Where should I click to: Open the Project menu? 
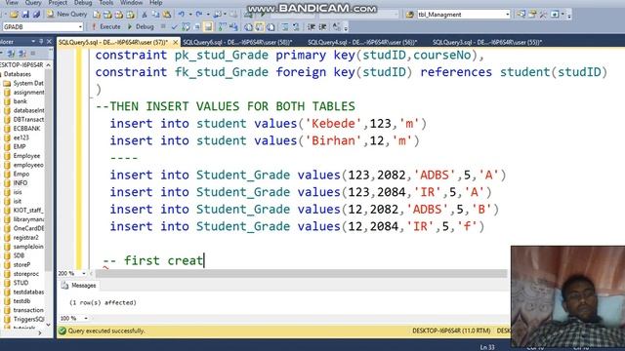pos(58,3)
